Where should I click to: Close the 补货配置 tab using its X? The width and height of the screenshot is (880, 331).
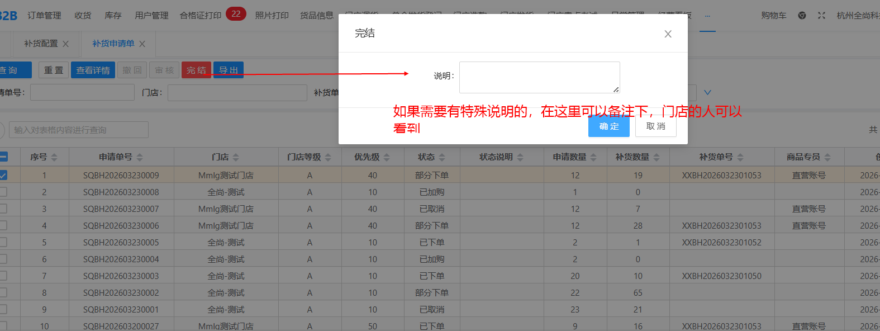[x=66, y=44]
